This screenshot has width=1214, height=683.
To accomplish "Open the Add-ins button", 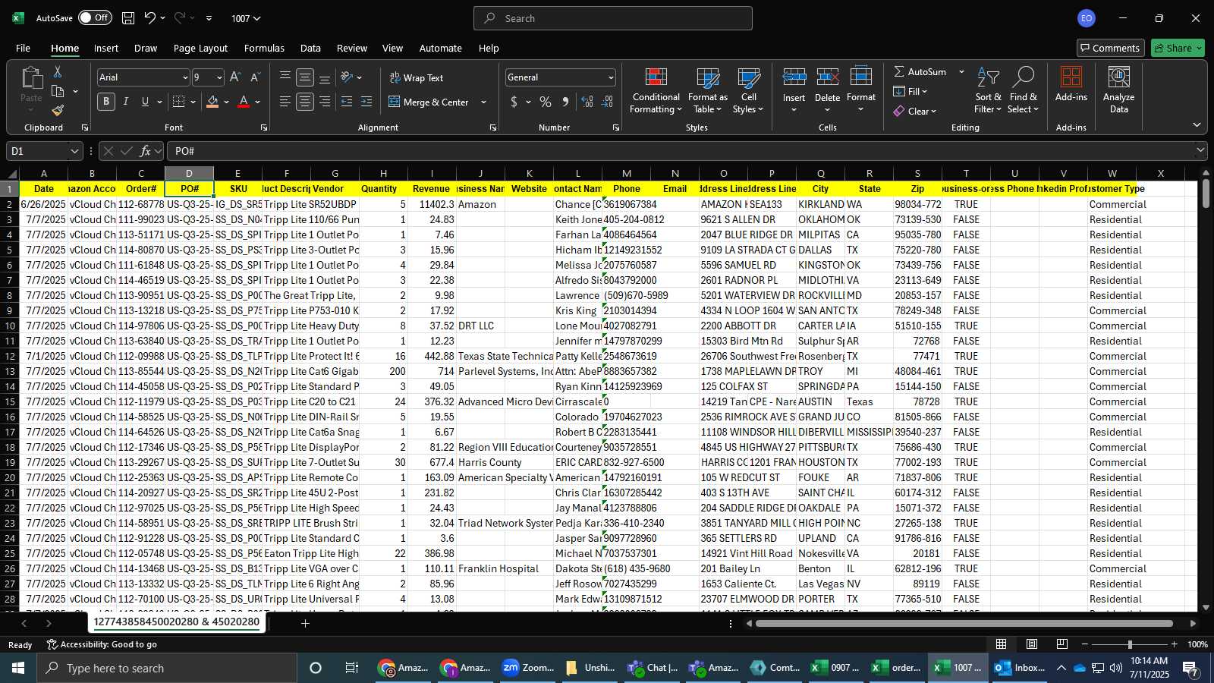I will [1071, 84].
